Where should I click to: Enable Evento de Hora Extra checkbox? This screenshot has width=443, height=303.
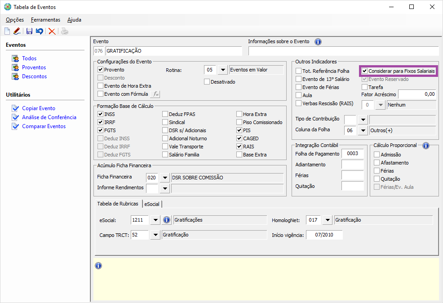pos(100,86)
